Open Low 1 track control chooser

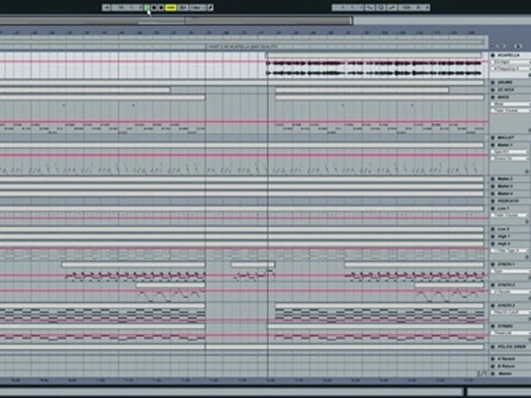[x=509, y=215]
